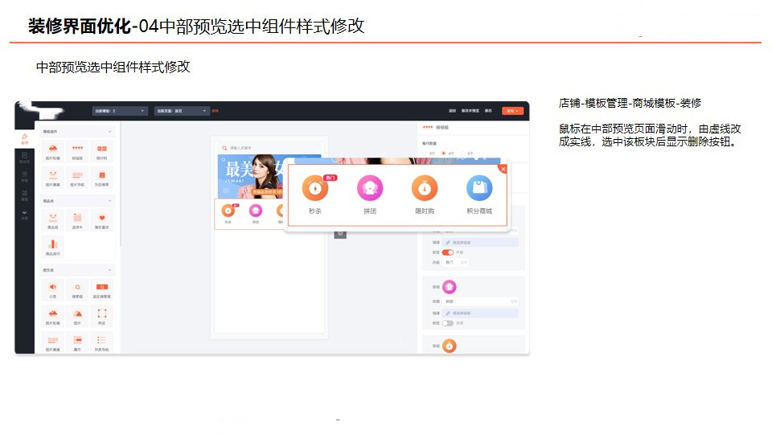Turn off the orange 标签 toggle
772x434 pixels.
(x=448, y=252)
